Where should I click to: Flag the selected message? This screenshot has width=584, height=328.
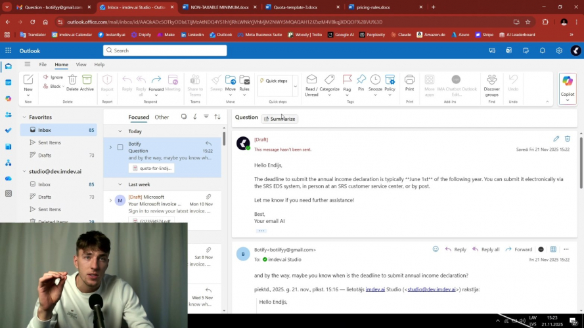coord(347,79)
